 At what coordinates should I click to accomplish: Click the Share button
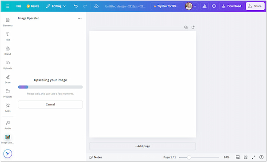pos(255,6)
